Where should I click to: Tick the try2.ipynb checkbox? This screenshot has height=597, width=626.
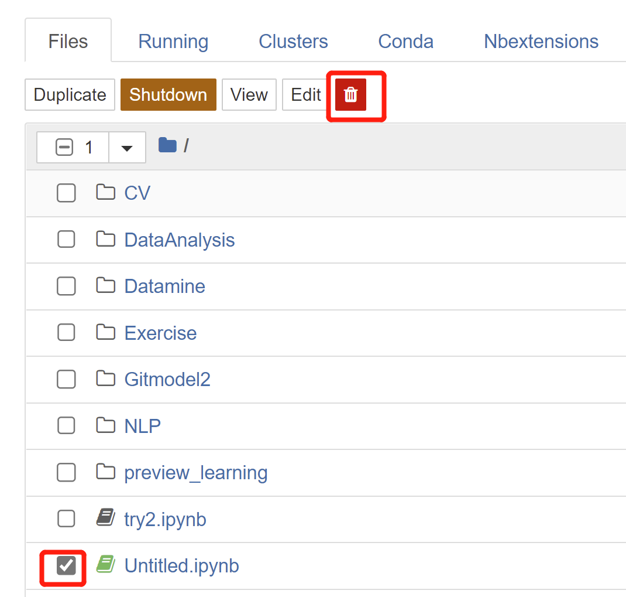click(66, 518)
